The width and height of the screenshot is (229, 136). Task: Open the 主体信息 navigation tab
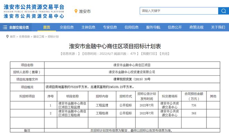coord(88,27)
